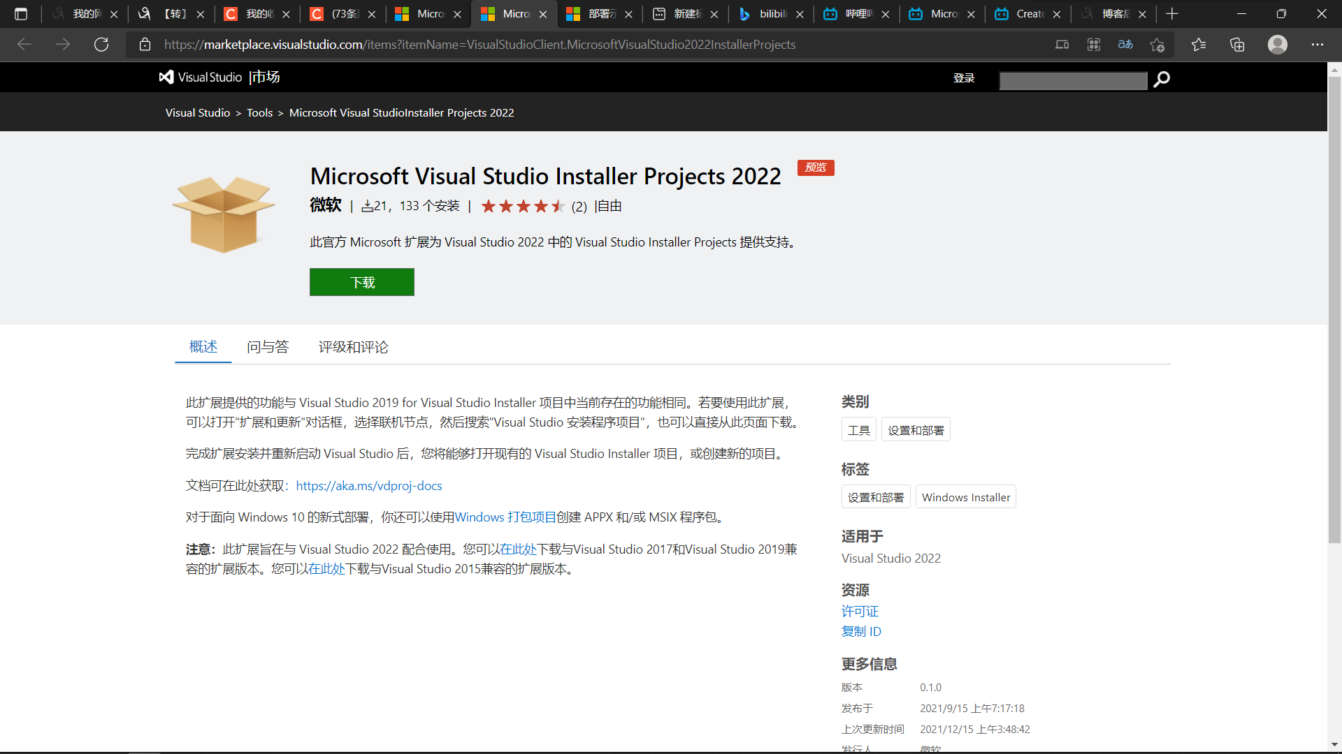
Task: Start read aloud with the aあ icon
Action: [x=1125, y=44]
